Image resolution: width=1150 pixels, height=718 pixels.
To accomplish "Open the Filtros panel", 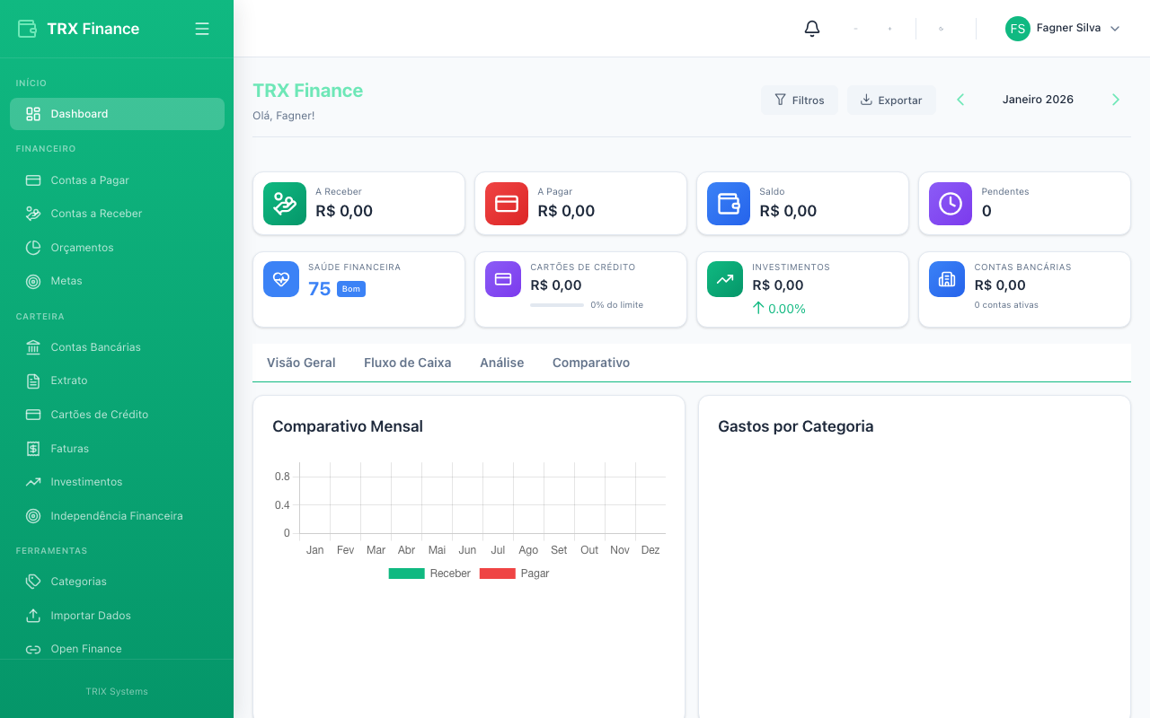I will tap(799, 99).
